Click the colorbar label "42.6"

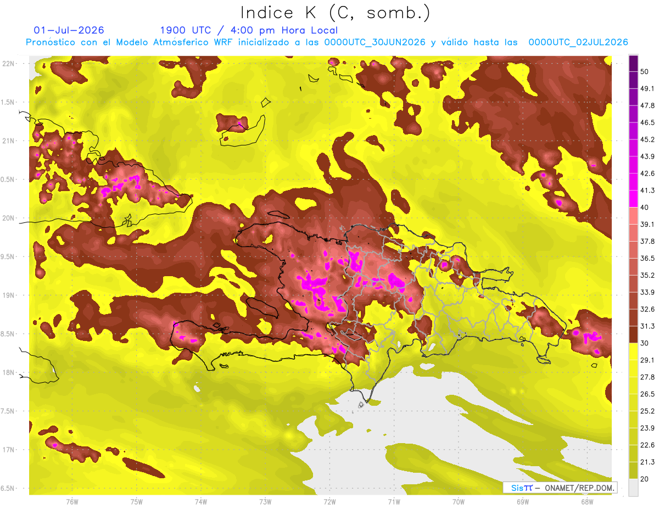(x=647, y=174)
